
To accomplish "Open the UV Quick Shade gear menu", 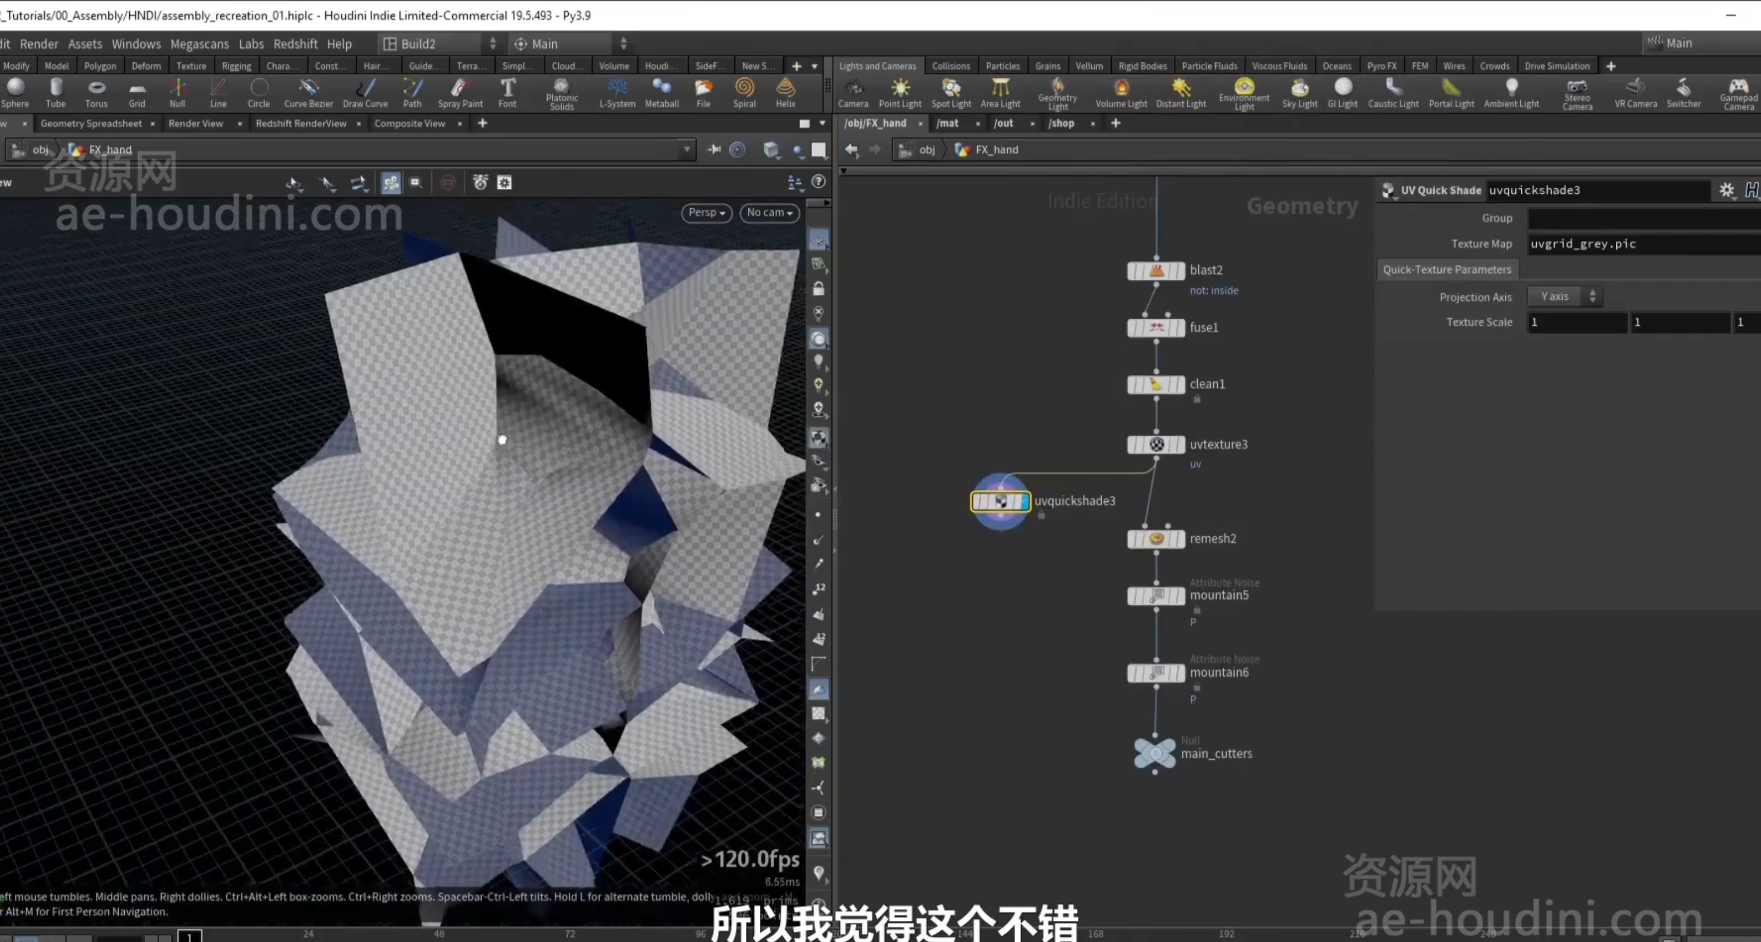I will point(1727,190).
